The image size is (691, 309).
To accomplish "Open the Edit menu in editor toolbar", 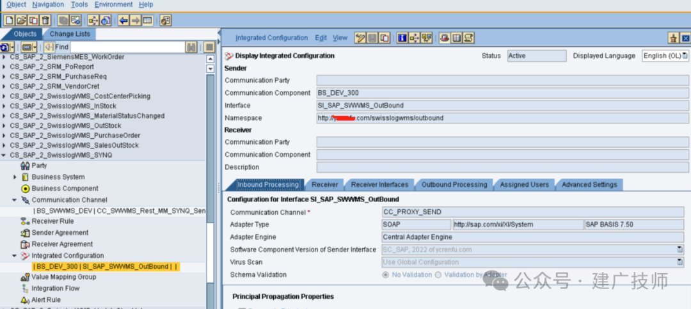I will coord(321,38).
